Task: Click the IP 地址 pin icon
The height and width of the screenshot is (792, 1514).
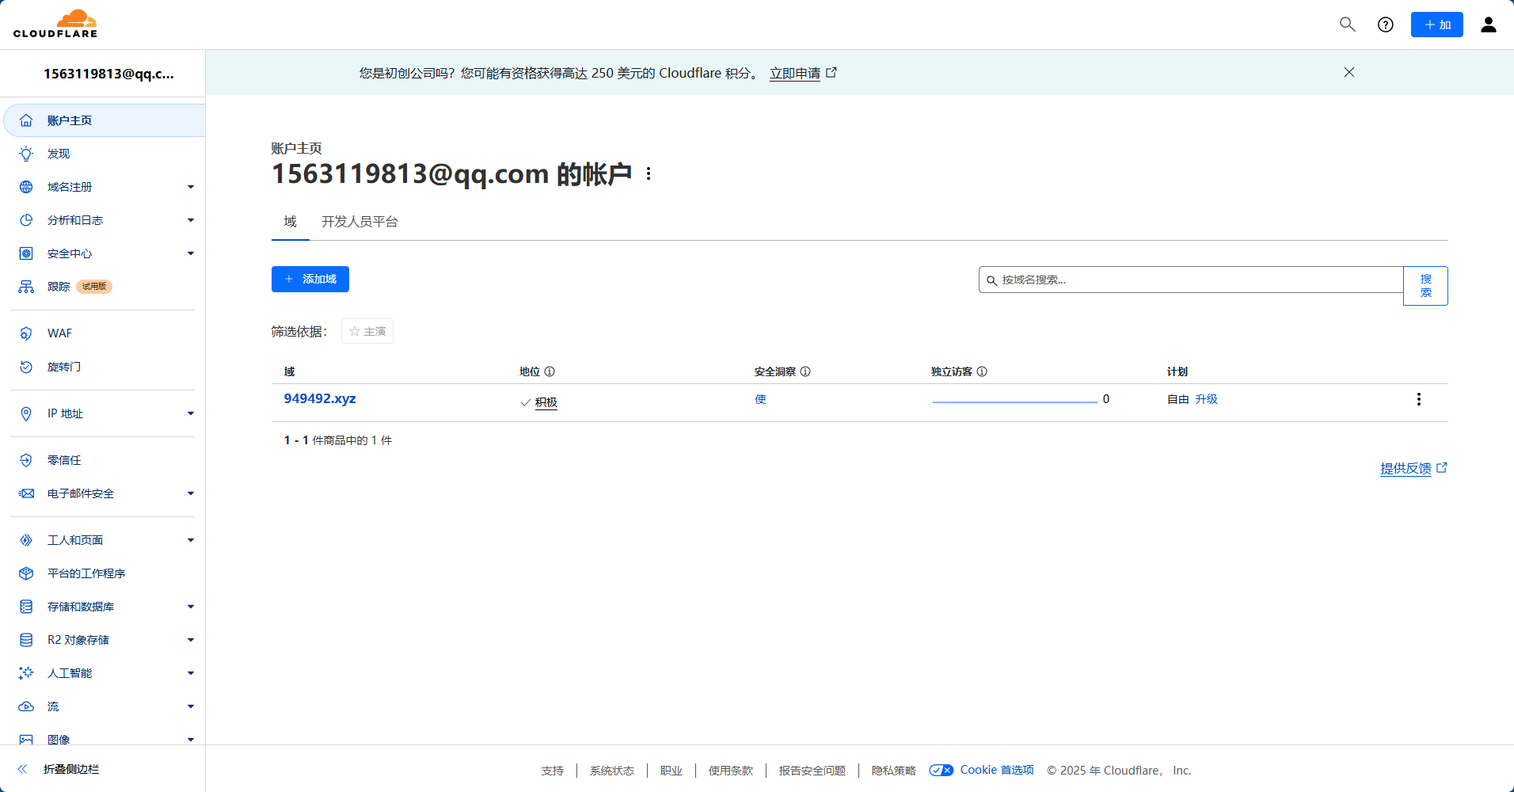Action: (x=26, y=413)
